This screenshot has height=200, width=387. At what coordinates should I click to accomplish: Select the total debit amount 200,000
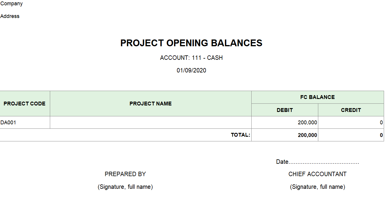coord(307,135)
